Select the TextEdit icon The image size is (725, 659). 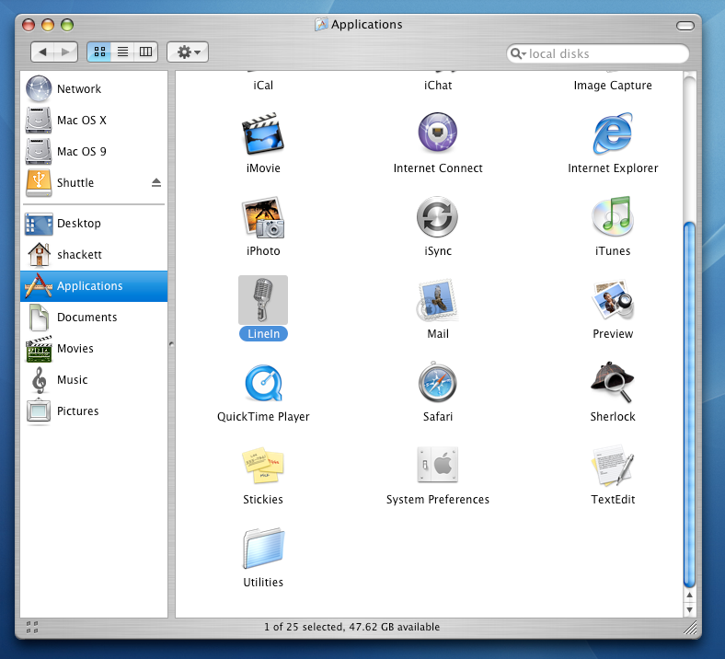(x=613, y=465)
